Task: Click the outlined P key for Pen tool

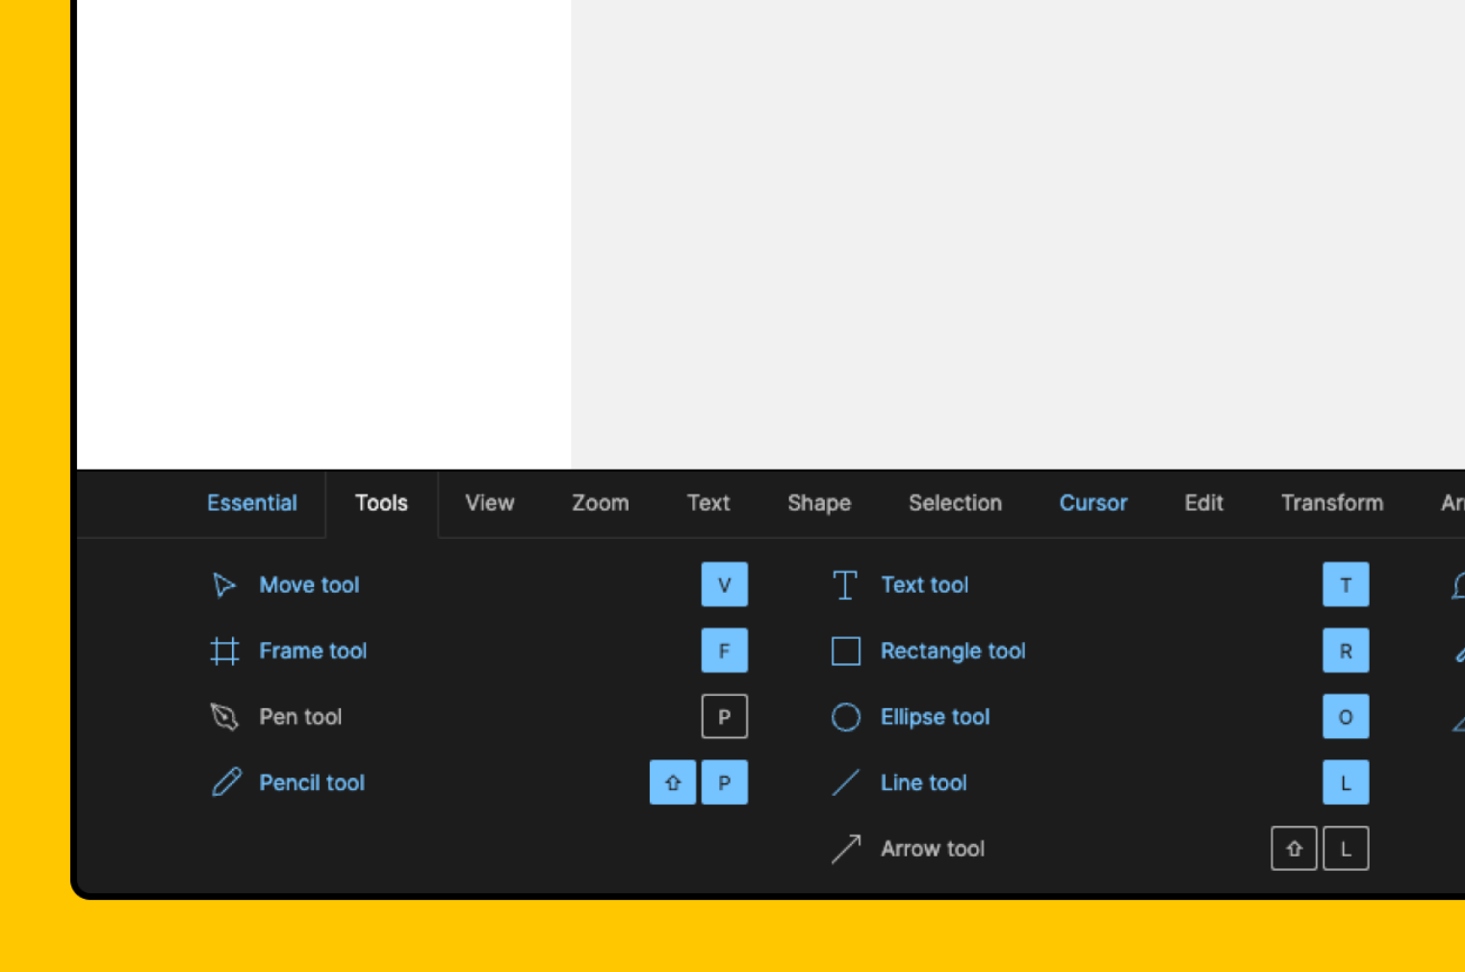Action: pos(724,717)
